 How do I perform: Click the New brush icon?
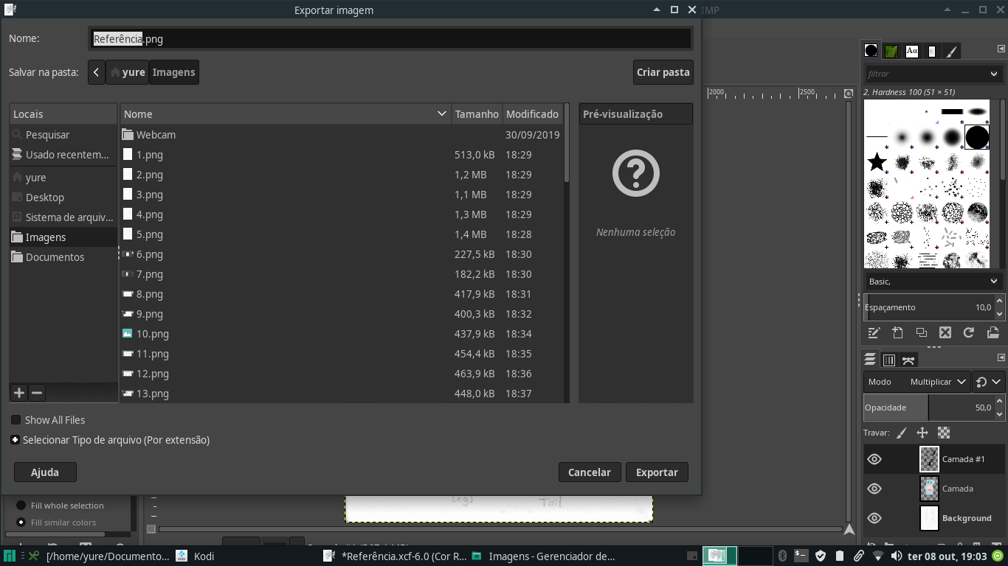pos(897,332)
